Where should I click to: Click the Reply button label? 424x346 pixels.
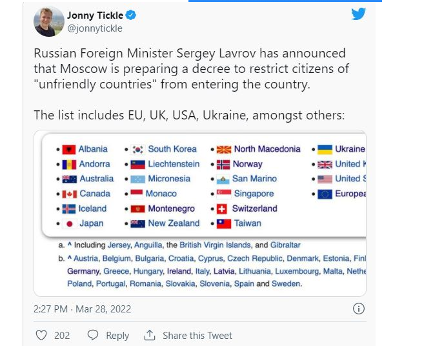click(117, 336)
